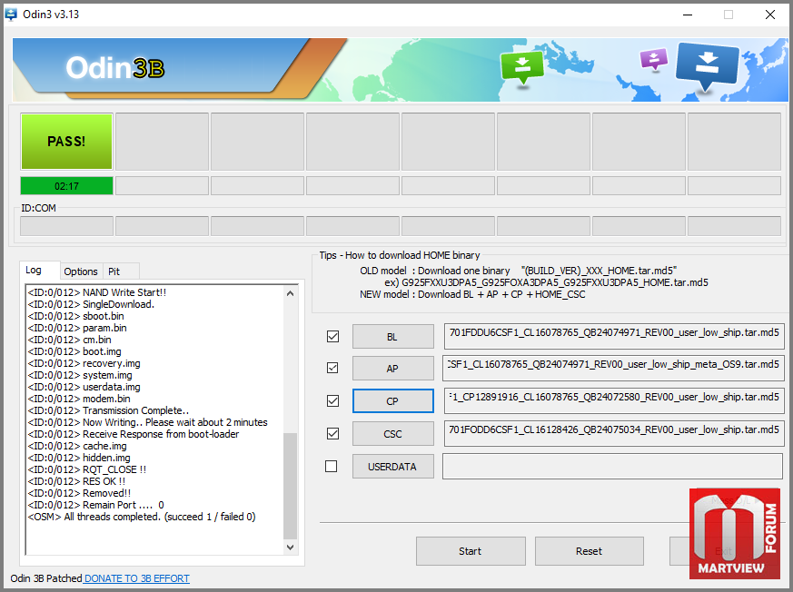
Task: Click the Start button to begin flashing
Action: coord(471,551)
